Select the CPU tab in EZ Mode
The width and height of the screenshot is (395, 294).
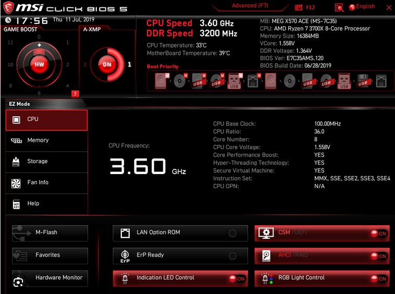click(46, 120)
